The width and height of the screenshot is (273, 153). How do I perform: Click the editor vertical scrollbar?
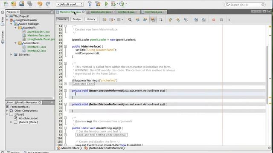pyautogui.click(x=267, y=75)
